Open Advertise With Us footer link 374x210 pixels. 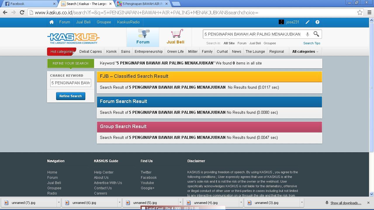tap(108, 183)
